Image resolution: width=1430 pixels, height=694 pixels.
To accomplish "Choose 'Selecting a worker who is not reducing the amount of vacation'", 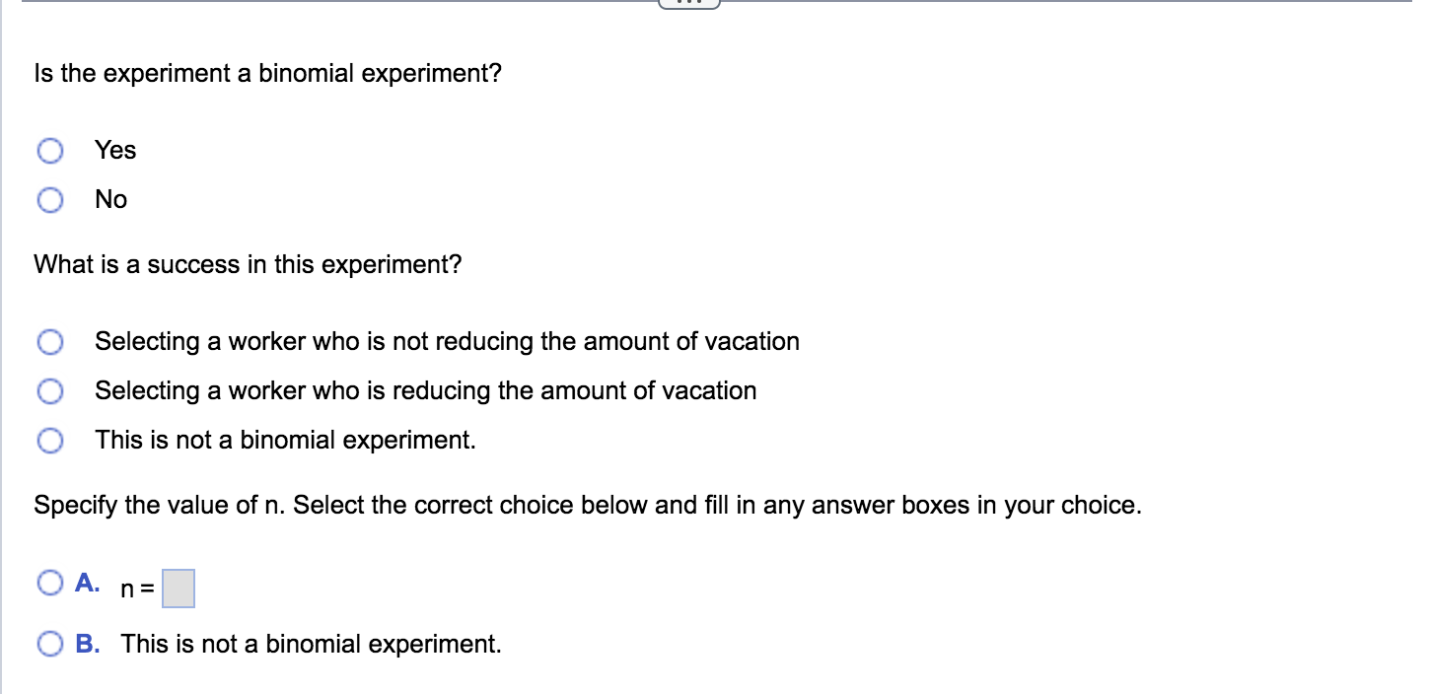I will 49,341.
